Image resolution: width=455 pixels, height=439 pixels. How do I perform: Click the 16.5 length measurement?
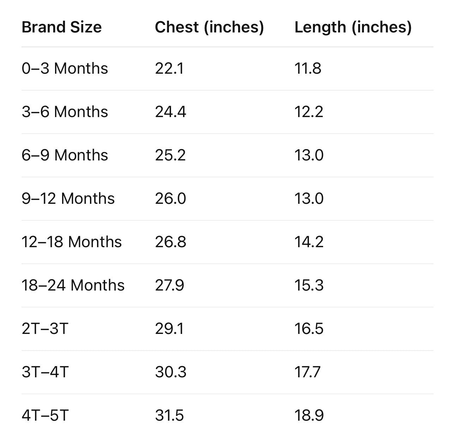(309, 329)
